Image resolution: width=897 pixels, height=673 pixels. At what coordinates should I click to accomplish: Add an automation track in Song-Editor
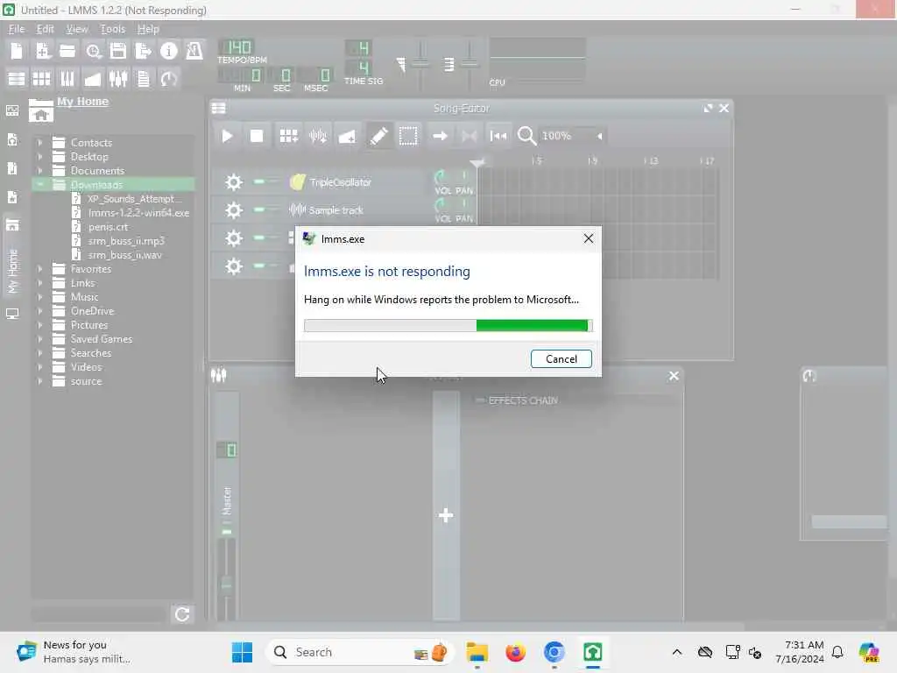[347, 136]
